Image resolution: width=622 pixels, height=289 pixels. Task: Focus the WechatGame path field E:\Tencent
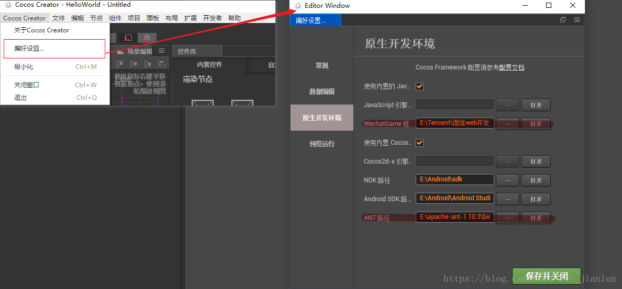click(x=455, y=123)
